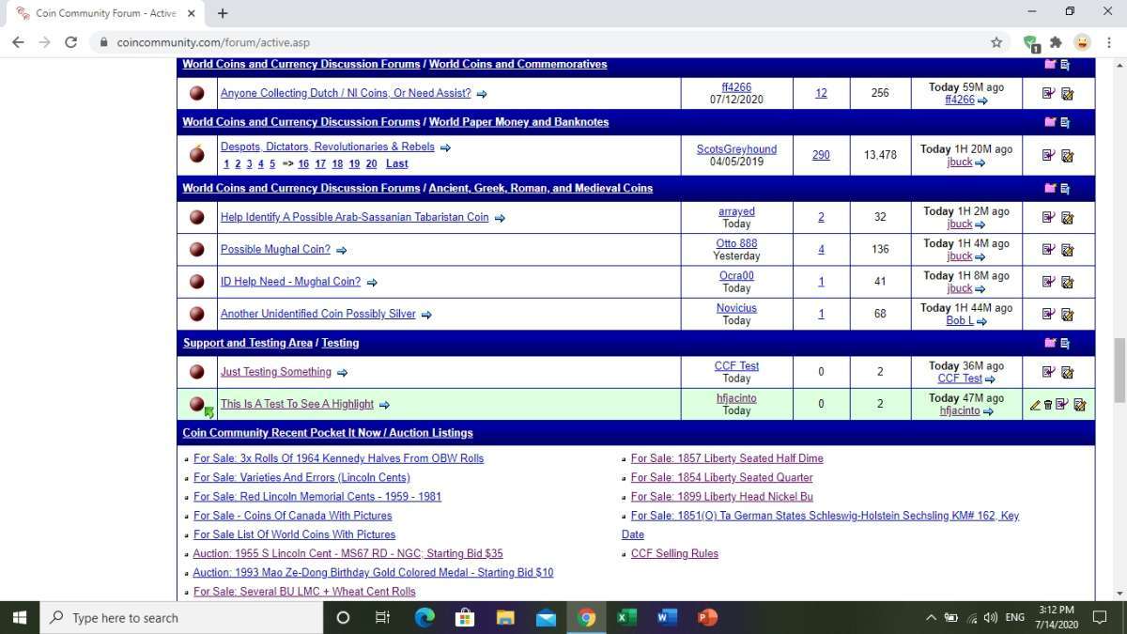This screenshot has height=634, width=1127.
Task: Click subscribe icon in Despots, Dictators row
Action: point(1067,156)
